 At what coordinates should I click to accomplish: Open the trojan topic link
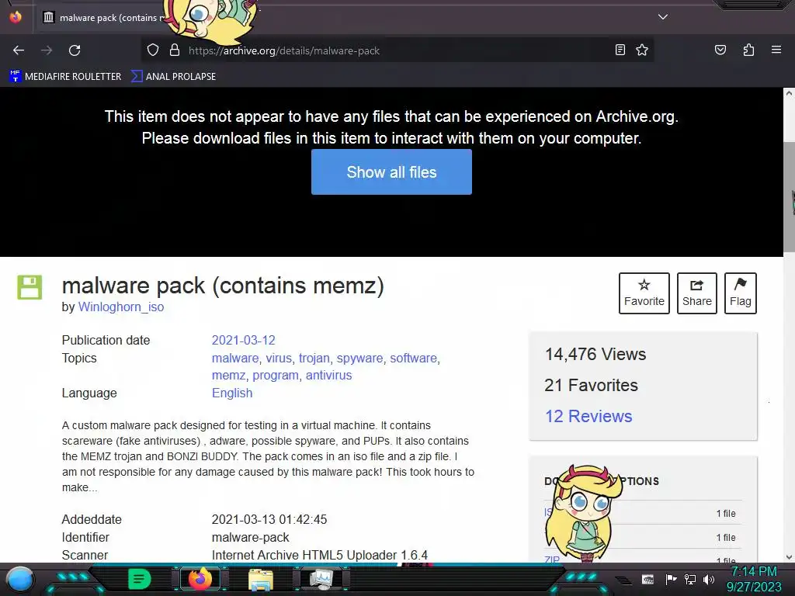[314, 358]
